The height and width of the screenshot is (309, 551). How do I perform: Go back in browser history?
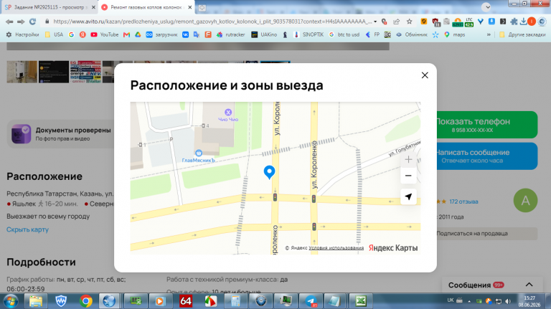tap(9, 22)
